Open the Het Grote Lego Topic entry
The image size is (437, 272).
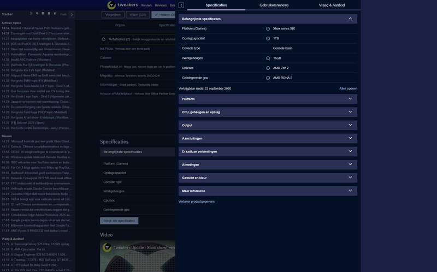(42, 97)
